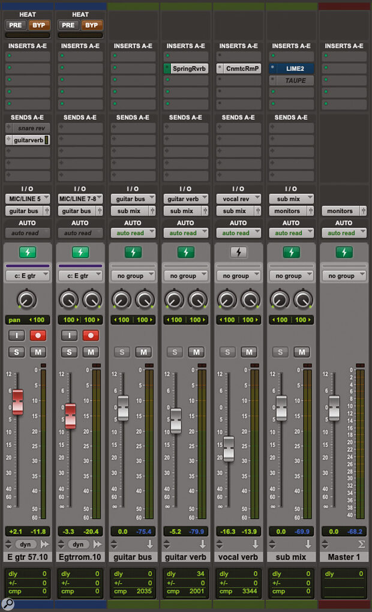Click sub mix aux track type arrow icon
This screenshot has height=612, width=372.
tap(308, 544)
